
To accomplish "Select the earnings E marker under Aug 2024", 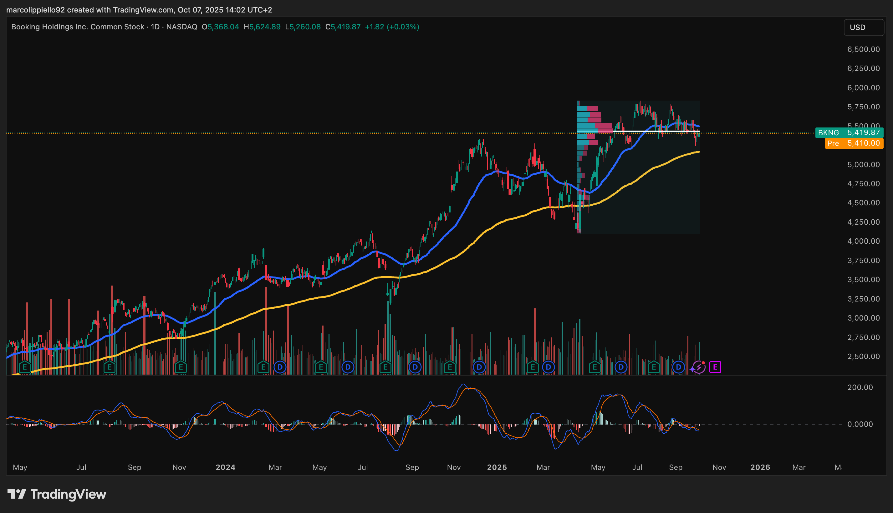I will [x=385, y=367].
